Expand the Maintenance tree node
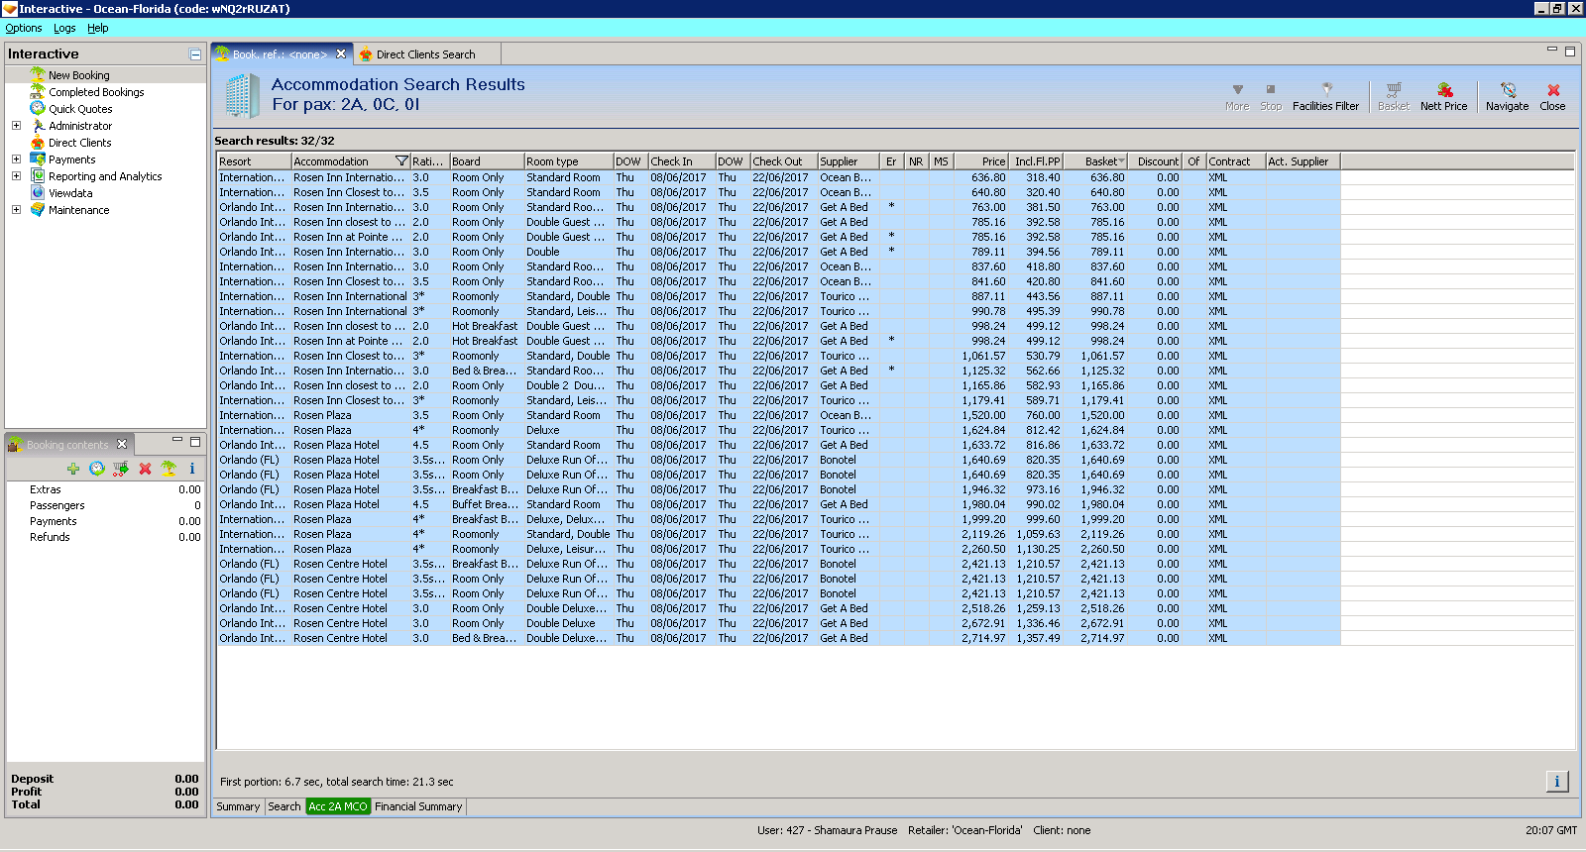This screenshot has height=852, width=1586. (16, 210)
